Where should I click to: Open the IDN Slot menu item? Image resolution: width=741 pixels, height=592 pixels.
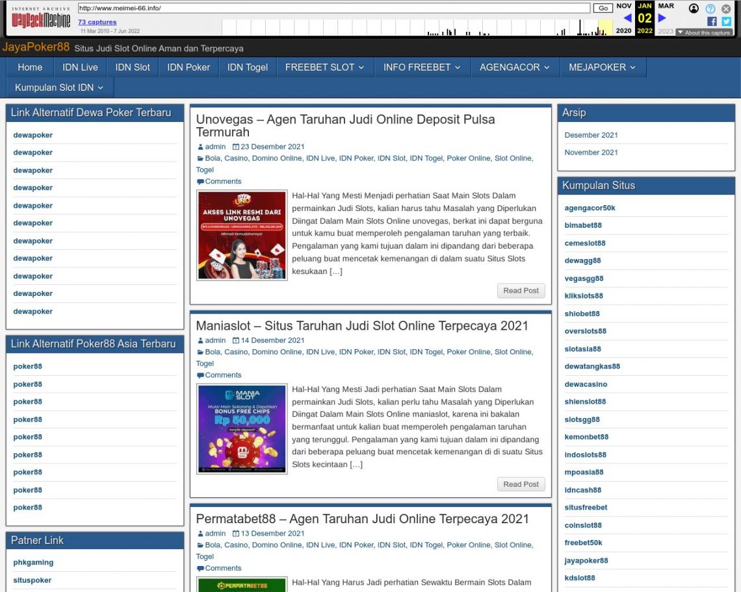tap(133, 67)
